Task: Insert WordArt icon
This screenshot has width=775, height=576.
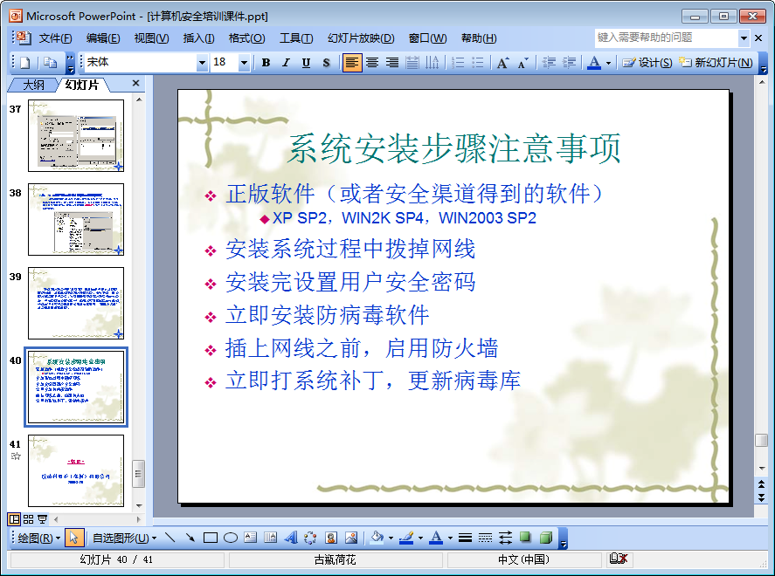Action: [291, 538]
